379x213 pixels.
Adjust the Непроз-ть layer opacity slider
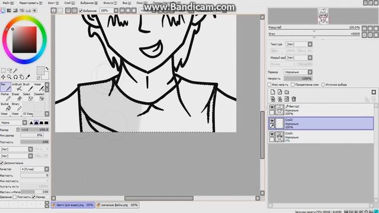point(298,79)
